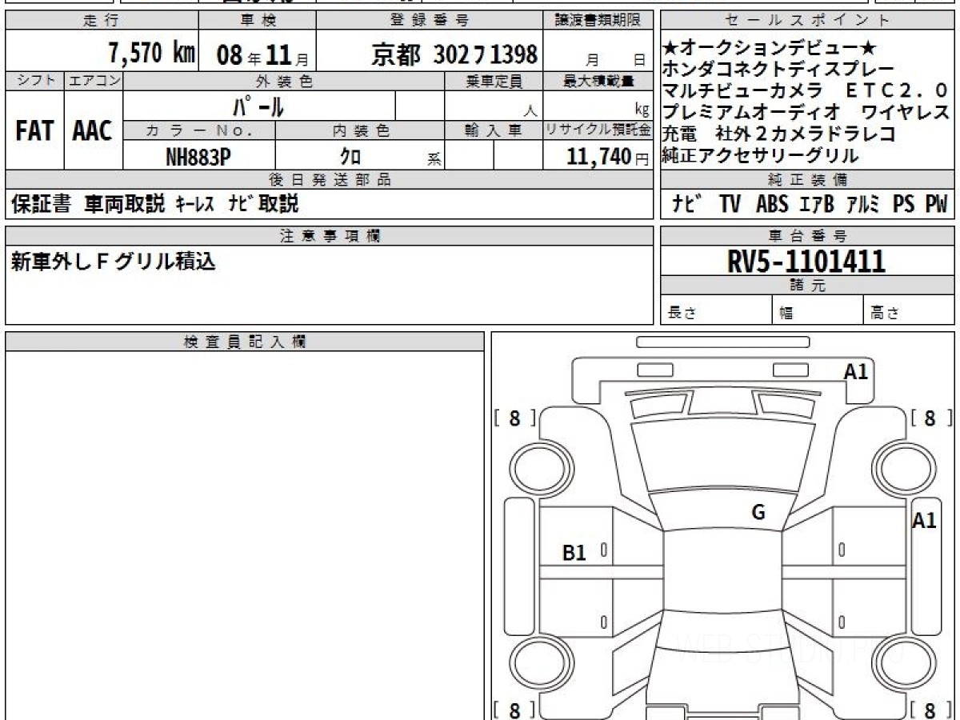Select the interior color クロ

350,158
